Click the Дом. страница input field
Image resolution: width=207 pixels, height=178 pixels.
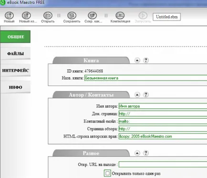pyautogui.click(x=163, y=114)
